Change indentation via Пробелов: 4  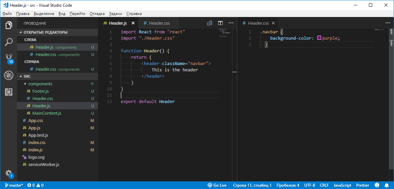coord(288,185)
